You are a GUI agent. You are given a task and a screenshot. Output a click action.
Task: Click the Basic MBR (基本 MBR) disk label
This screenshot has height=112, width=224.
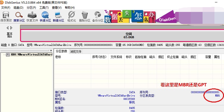pos(10,35)
